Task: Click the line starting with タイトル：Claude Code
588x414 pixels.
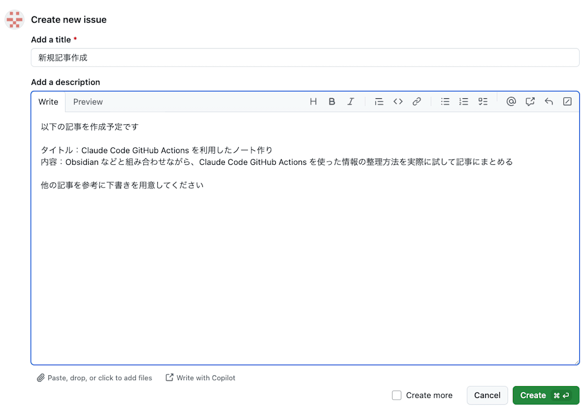Action: [x=157, y=150]
